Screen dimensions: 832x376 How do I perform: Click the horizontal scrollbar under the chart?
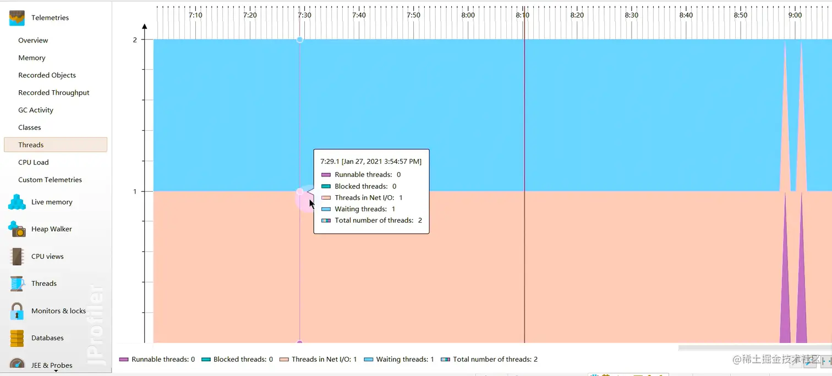[755, 347]
